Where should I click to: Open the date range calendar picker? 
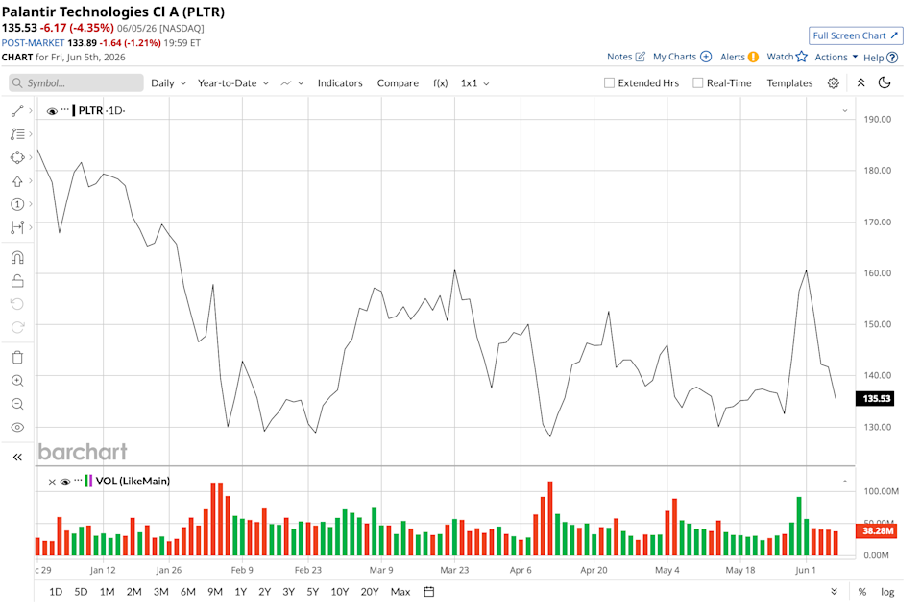tap(429, 592)
